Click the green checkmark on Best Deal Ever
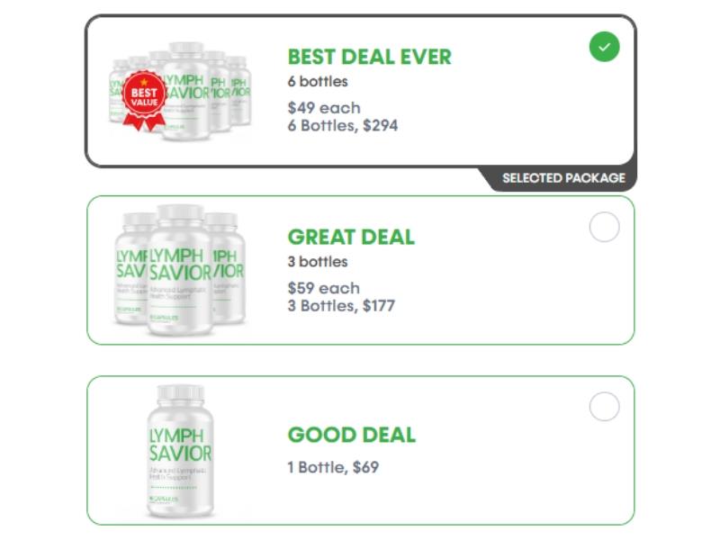Screen dimensions: 720x540 (x=604, y=47)
